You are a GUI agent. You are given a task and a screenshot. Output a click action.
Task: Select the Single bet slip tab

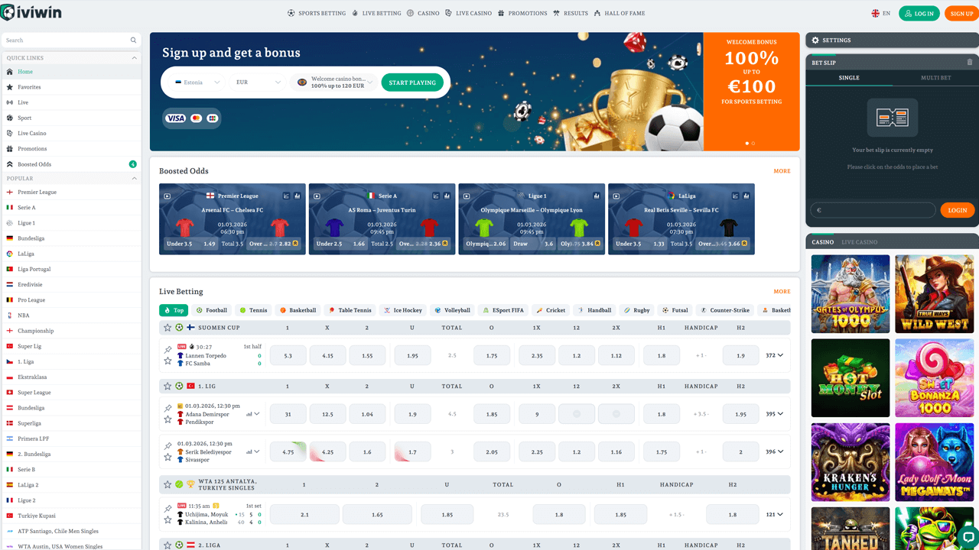point(849,78)
